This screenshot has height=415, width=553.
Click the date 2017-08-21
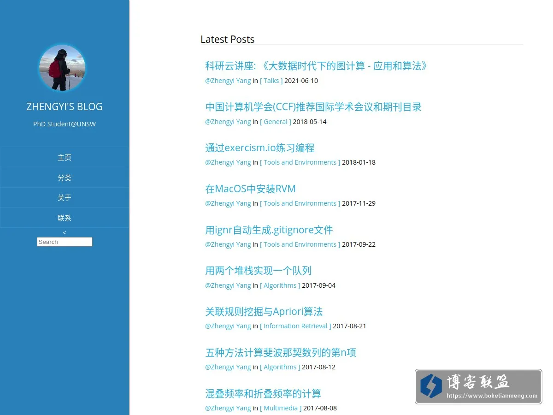[350, 326]
